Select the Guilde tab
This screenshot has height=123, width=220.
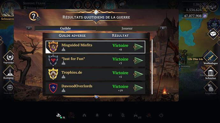pos(65,28)
